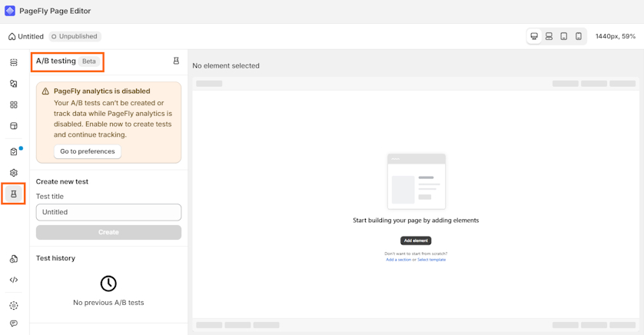
Task: Open the media and shapes sidebar icon
Action: [14, 84]
